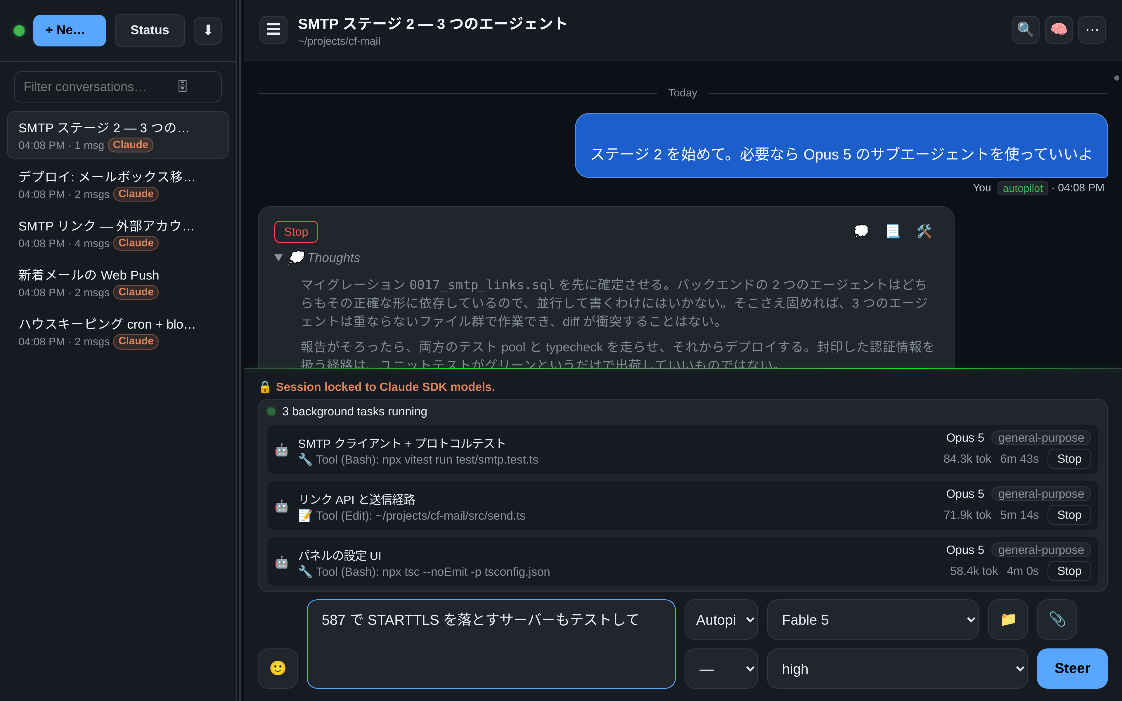1122x701 pixels.
Task: Click the robot icon of the パネルの設定 UI task
Action: click(x=281, y=562)
